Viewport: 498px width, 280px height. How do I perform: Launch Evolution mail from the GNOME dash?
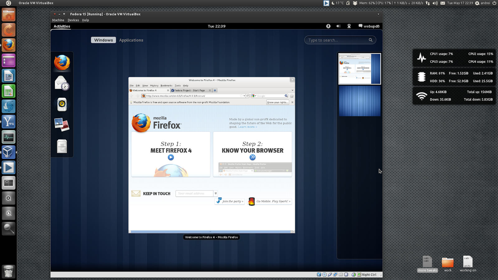click(x=62, y=83)
